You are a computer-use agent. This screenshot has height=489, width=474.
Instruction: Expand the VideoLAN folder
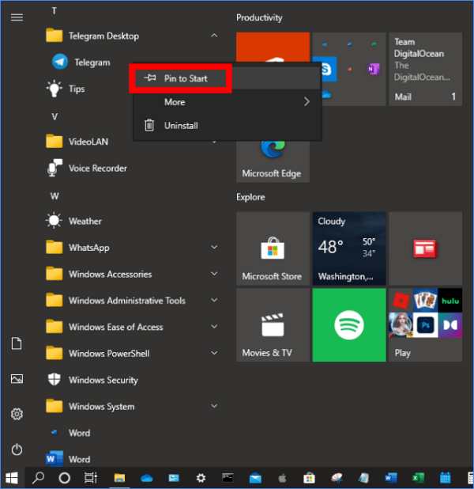click(x=214, y=142)
